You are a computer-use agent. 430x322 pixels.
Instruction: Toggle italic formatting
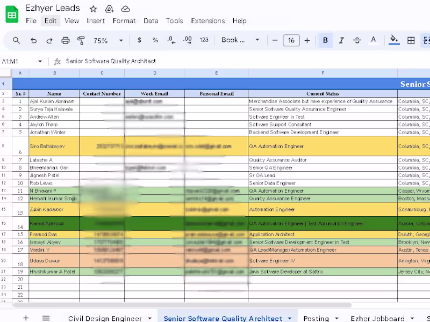pos(341,40)
